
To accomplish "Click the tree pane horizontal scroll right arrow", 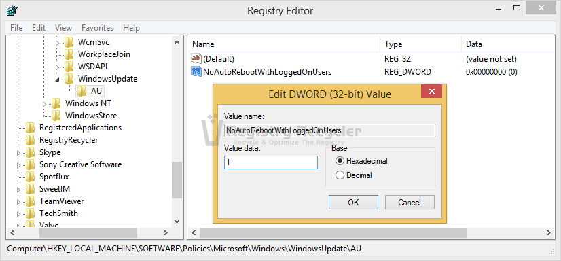I will 165,232.
